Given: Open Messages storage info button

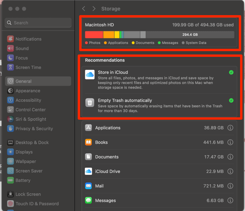Looking at the screenshot, I should [230, 200].
